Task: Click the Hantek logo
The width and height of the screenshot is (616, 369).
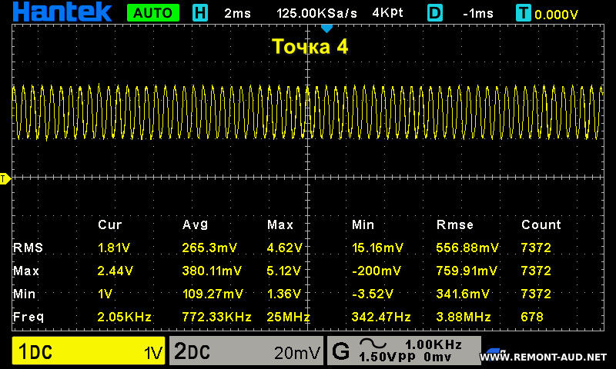Action: point(62,12)
